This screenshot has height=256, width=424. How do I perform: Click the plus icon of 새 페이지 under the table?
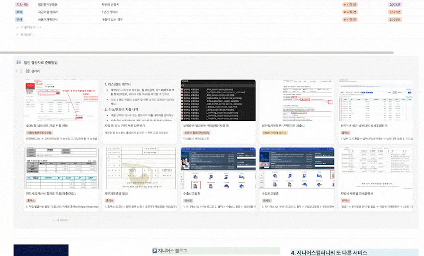17,34
